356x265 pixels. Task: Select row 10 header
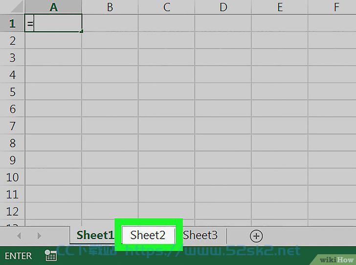click(12, 177)
